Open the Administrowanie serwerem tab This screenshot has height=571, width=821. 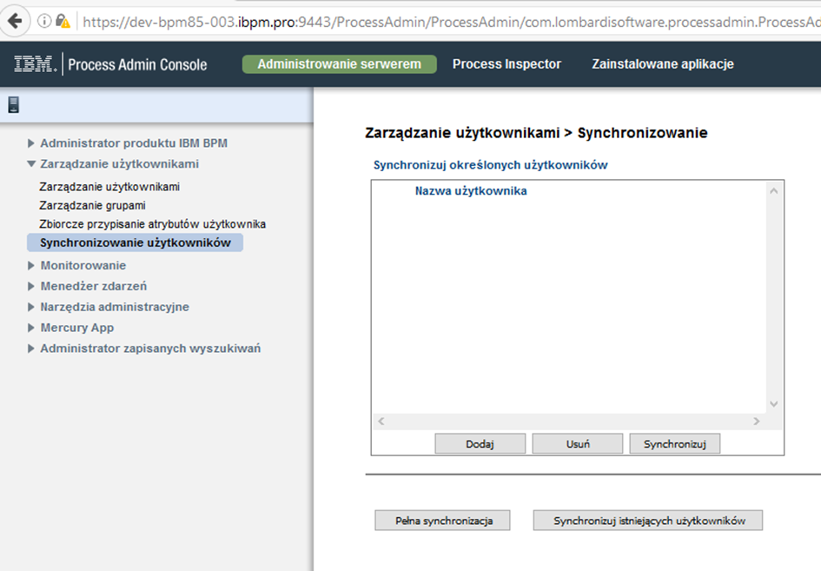[x=340, y=64]
